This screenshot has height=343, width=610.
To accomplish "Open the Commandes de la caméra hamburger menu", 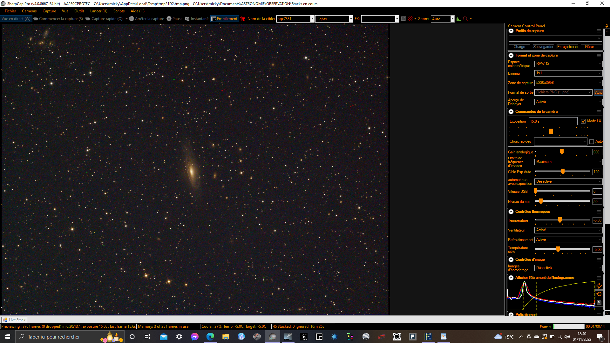I will pos(599,111).
